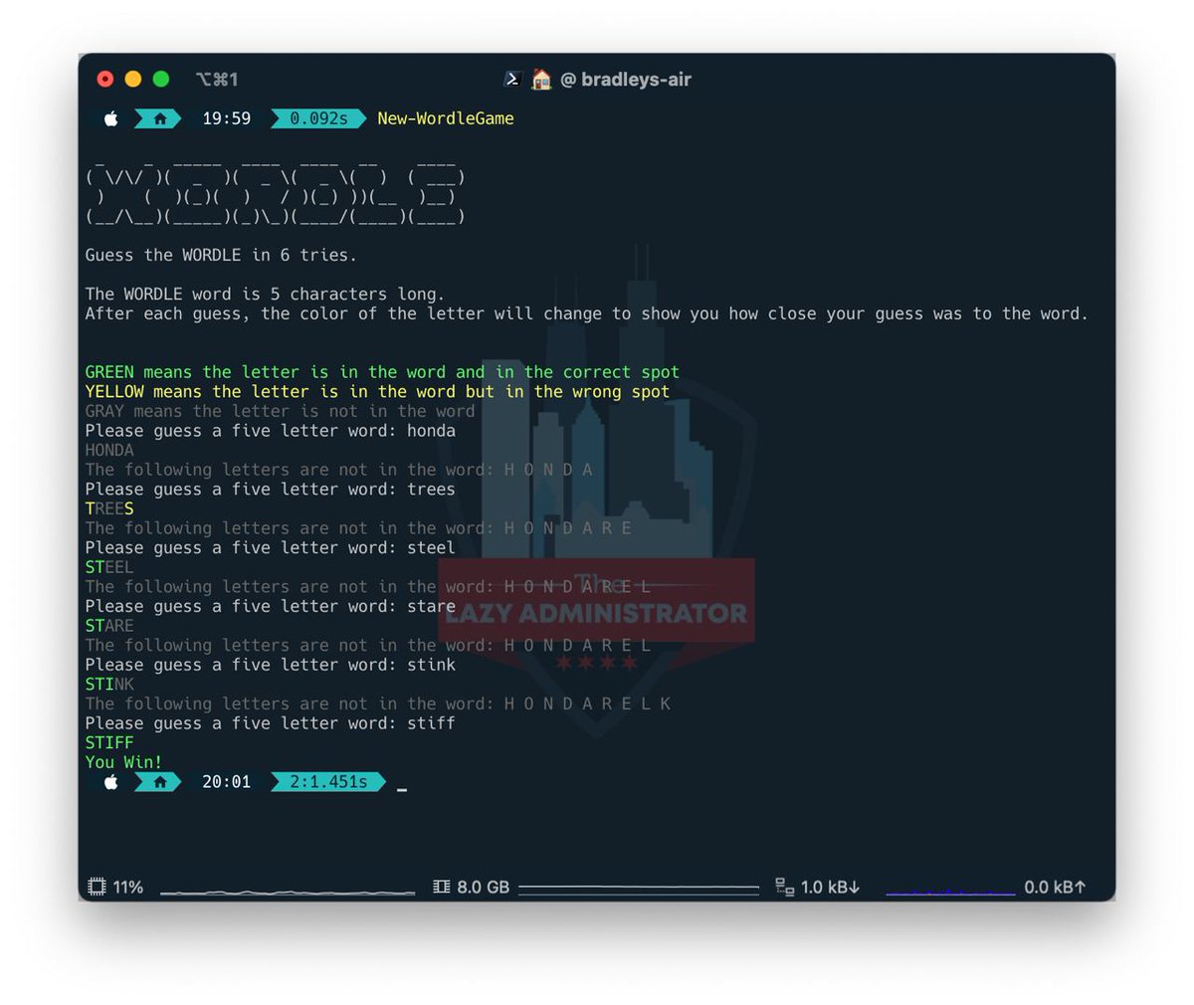Click the guess prompt line with 'stare'
The image size is (1194, 1005).
coord(271,606)
